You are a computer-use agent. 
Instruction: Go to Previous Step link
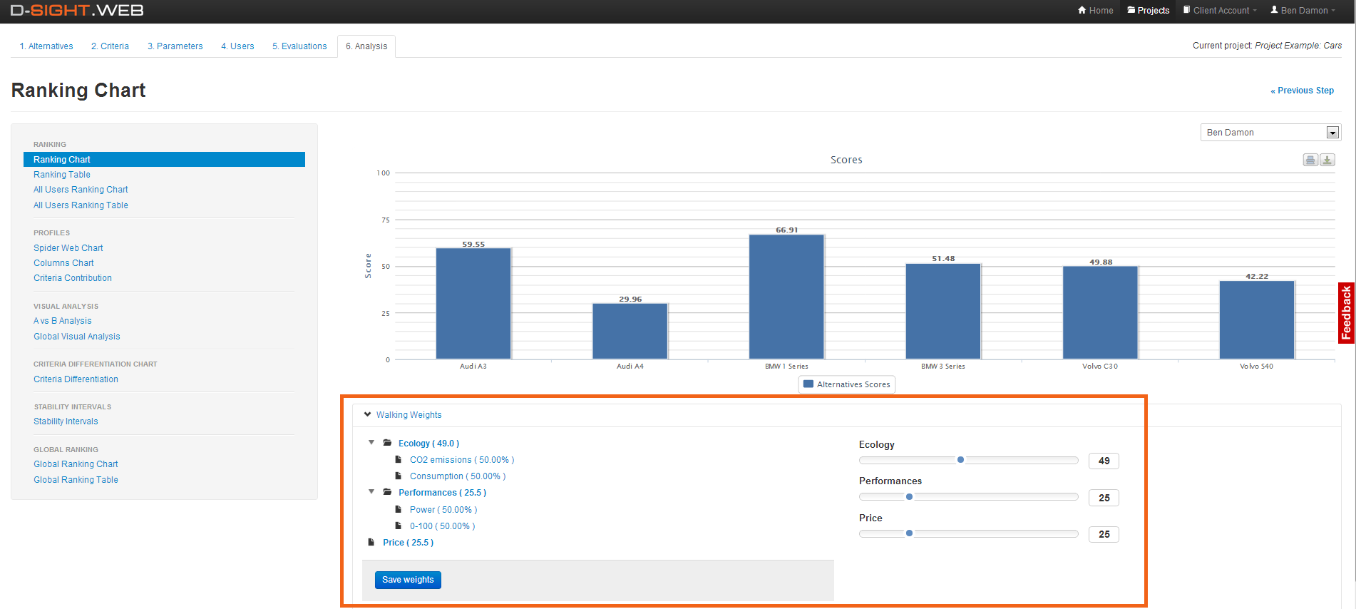coord(1302,91)
